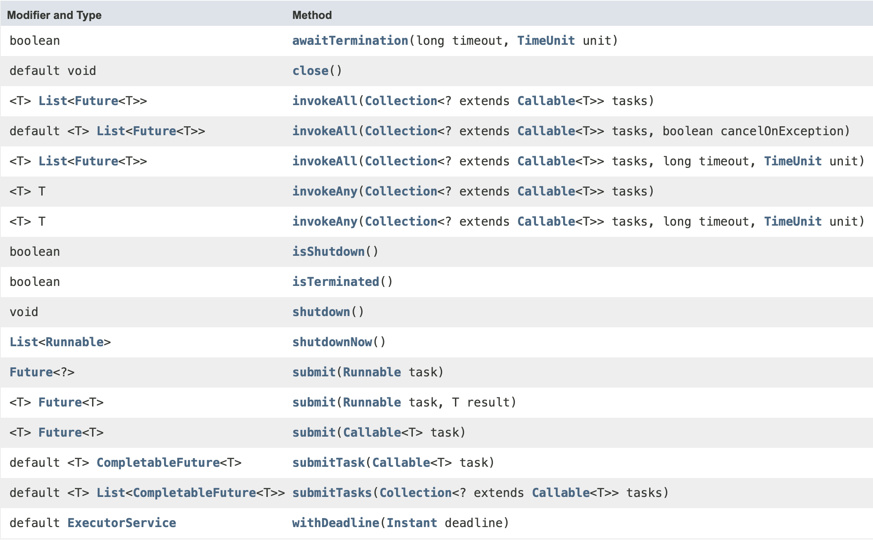Open the shutdownNow method link
This screenshot has height=540, width=873.
332,342
